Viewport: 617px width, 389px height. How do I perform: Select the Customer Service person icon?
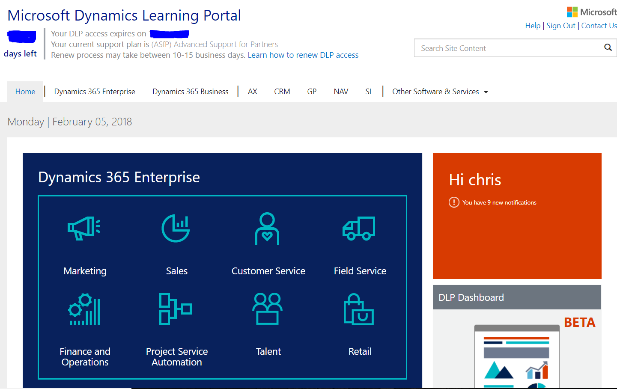267,229
